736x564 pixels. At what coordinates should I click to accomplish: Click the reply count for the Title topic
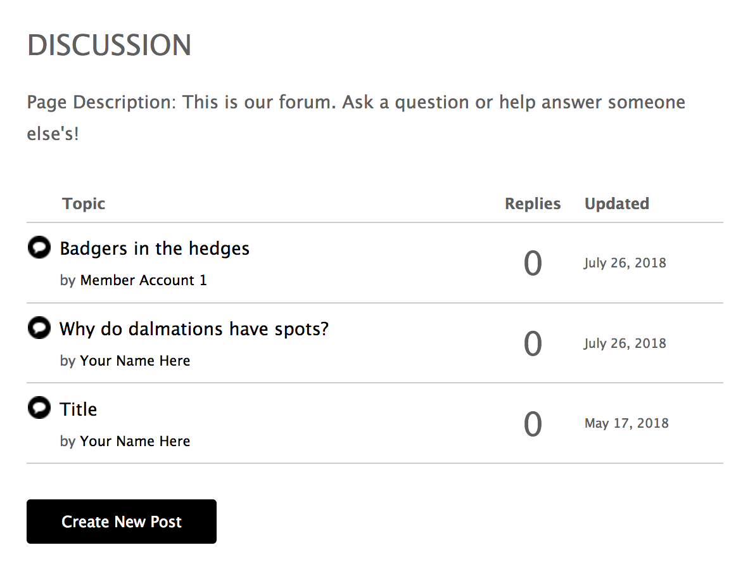533,424
